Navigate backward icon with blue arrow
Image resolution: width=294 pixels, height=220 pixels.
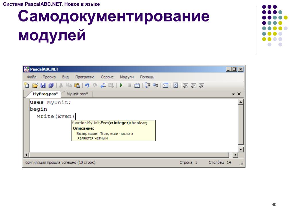click(x=103, y=85)
